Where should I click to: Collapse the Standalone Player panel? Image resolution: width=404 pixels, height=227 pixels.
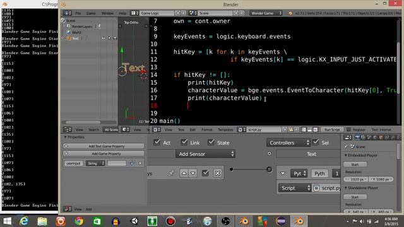coord(346,188)
